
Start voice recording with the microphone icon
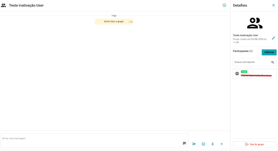point(212,144)
